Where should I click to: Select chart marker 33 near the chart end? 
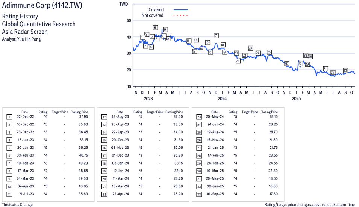[345, 70]
